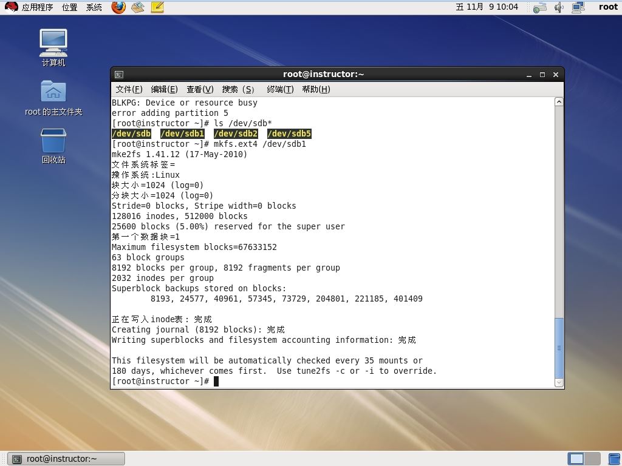The height and width of the screenshot is (466, 622).
Task: Click the show desktop handle at bottom left
Action: pos(3,459)
